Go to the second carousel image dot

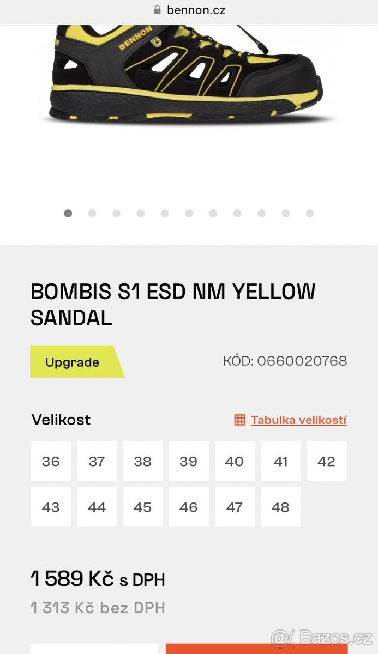coord(92,214)
